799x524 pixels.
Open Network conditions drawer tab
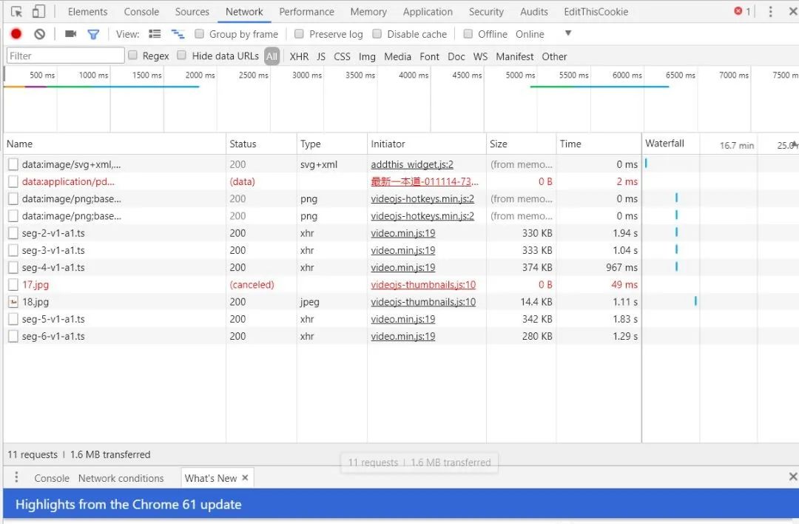pos(121,478)
